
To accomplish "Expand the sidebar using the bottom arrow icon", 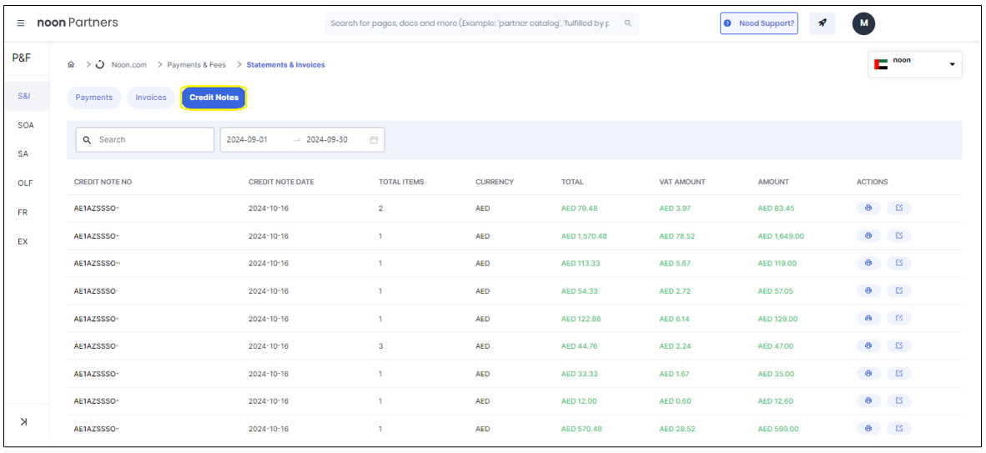I will click(x=24, y=421).
